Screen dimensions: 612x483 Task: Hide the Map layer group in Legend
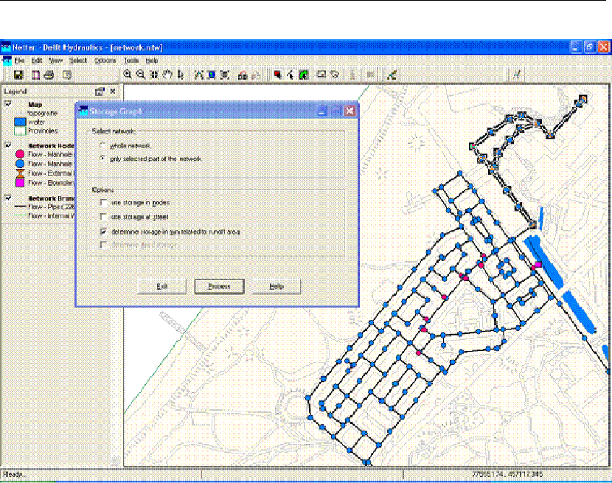click(8, 104)
